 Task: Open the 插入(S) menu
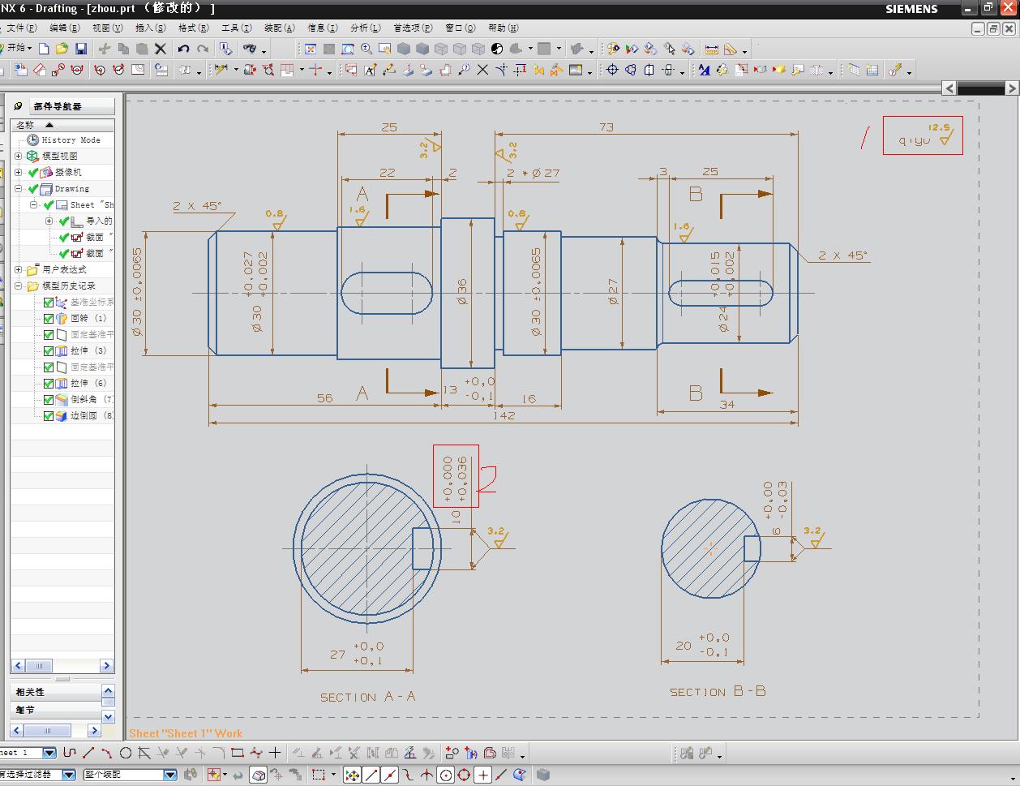click(x=150, y=28)
